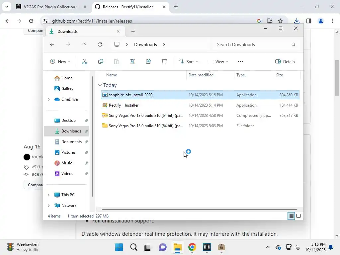
Task: Open Chrome downloads tray icon
Action: pos(297,21)
